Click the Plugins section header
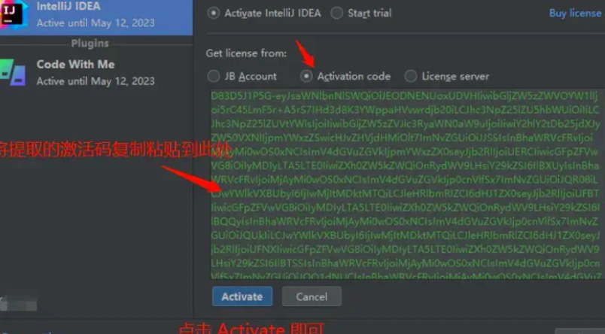 point(90,43)
